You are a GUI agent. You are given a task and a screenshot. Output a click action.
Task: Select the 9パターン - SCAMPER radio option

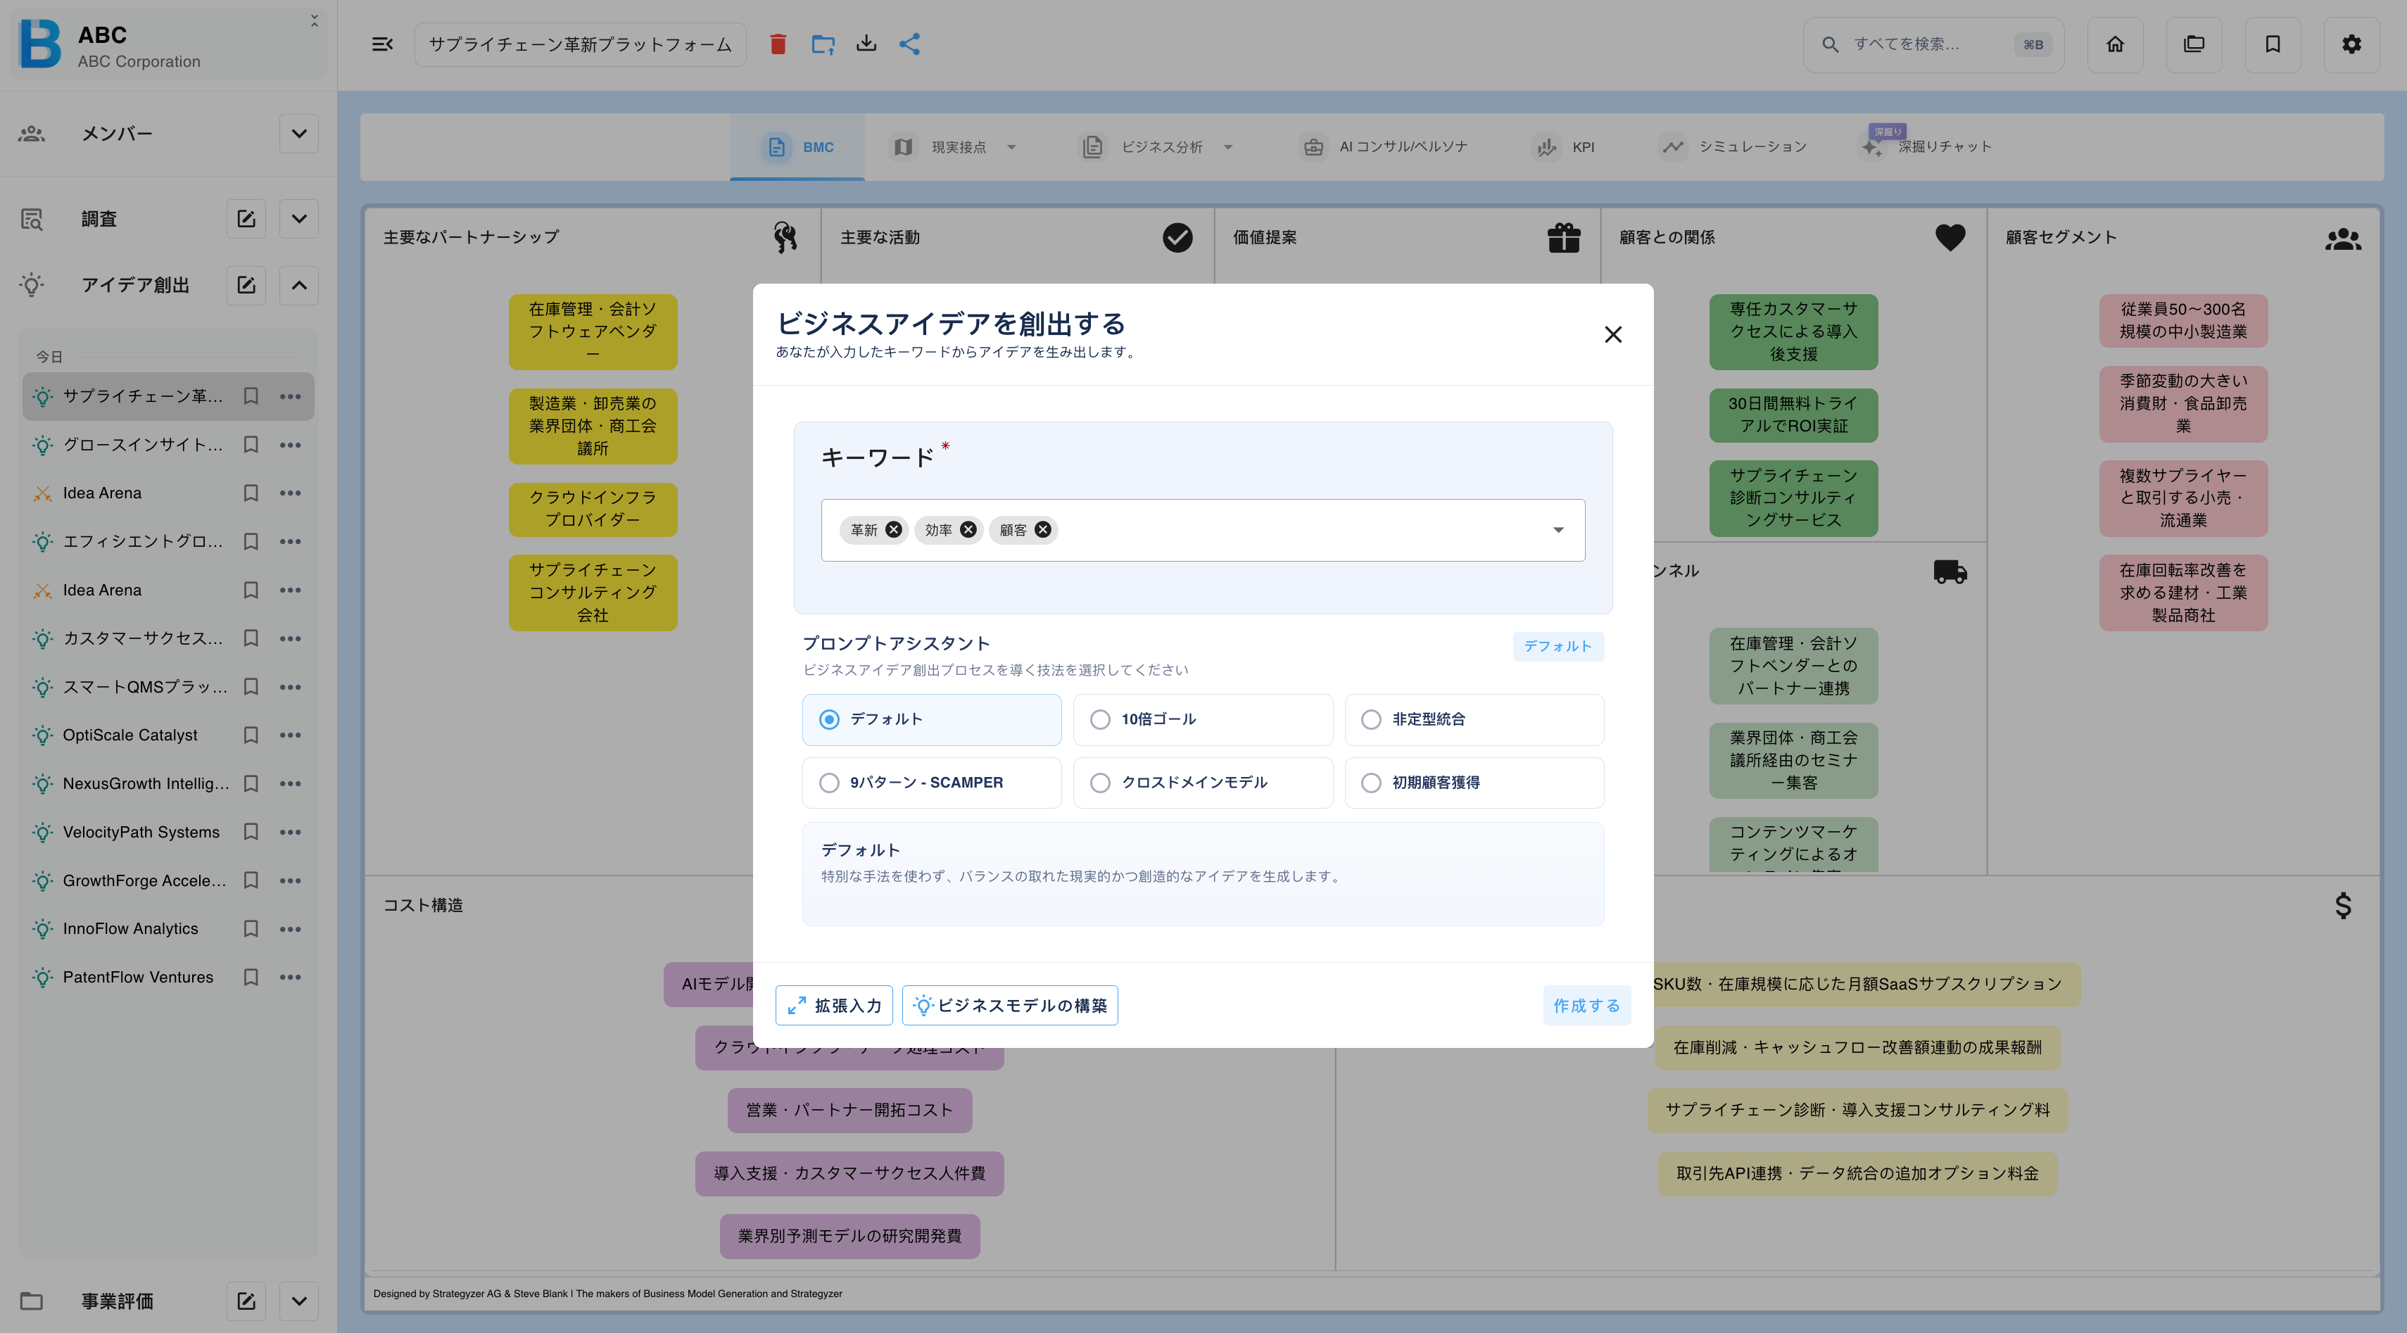pyautogui.click(x=932, y=783)
